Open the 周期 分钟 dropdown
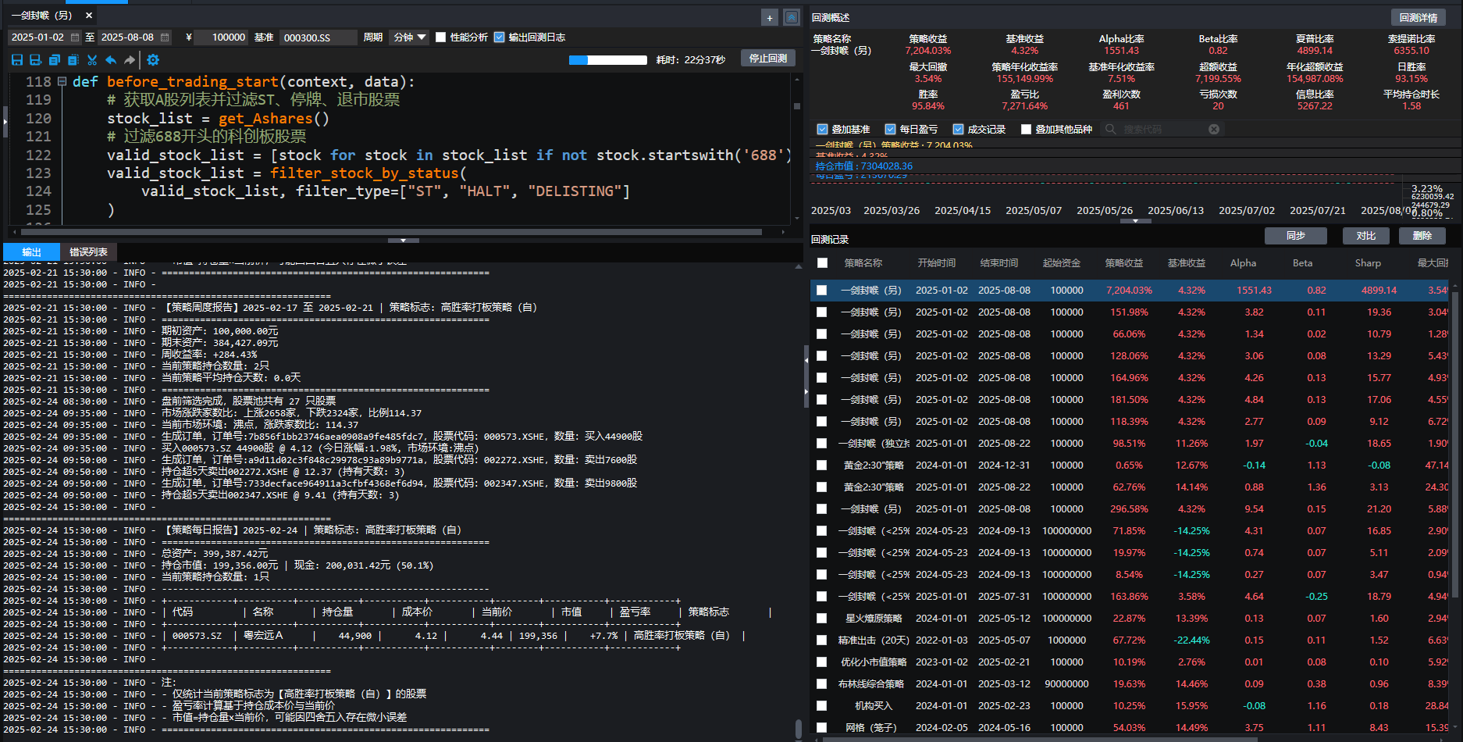The height and width of the screenshot is (742, 1463). click(409, 37)
